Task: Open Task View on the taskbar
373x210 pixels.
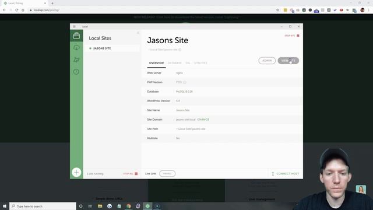Action: 90,206
